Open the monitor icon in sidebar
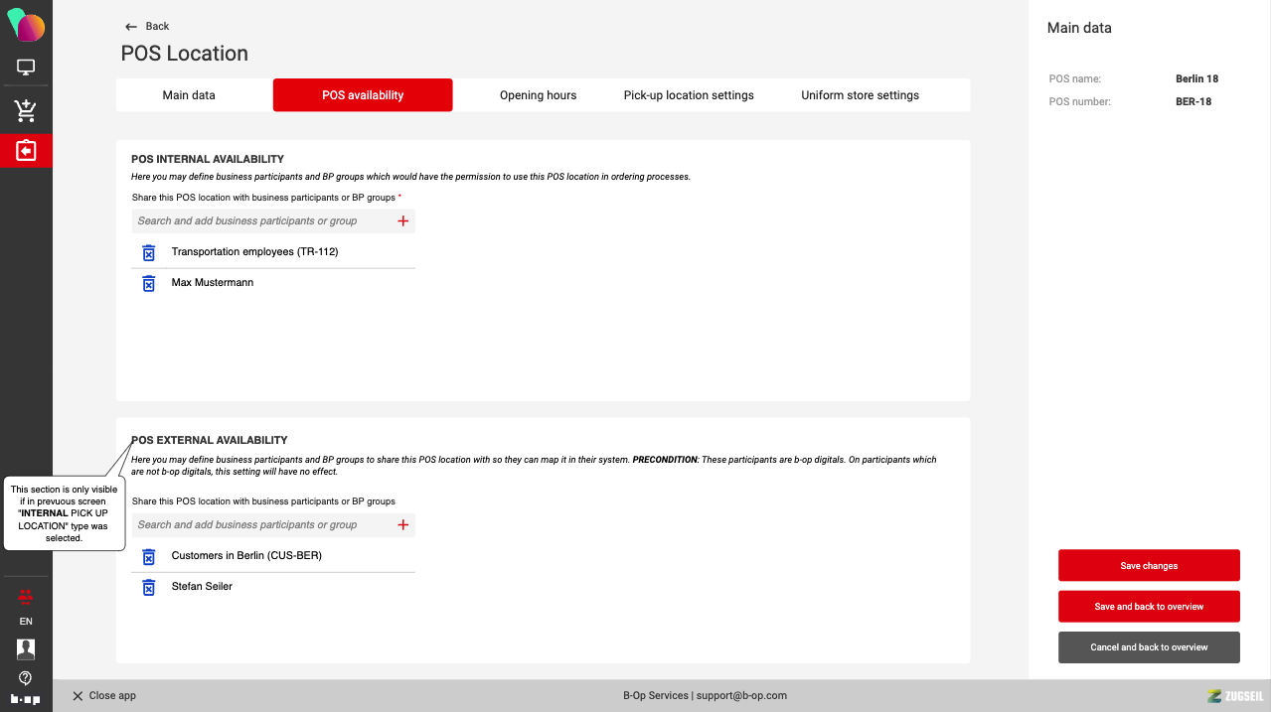Screen dimensions: 1271x712 (x=26, y=68)
